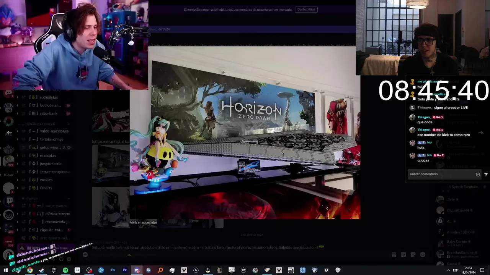Viewport: 490px width, 275px height.
Task: Show hidden system tray icons
Action: pos(448,270)
